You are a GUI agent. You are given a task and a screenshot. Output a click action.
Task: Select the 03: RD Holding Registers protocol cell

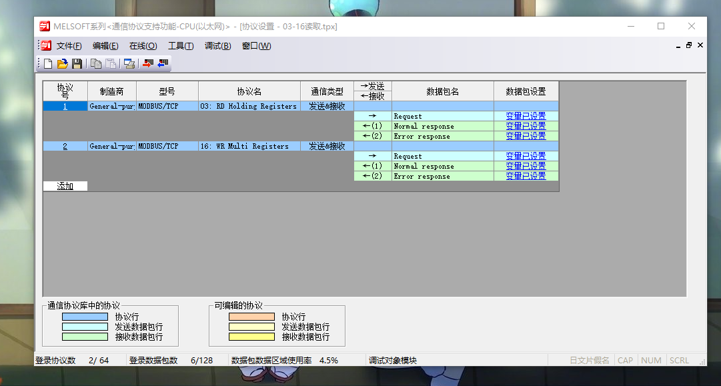point(249,106)
